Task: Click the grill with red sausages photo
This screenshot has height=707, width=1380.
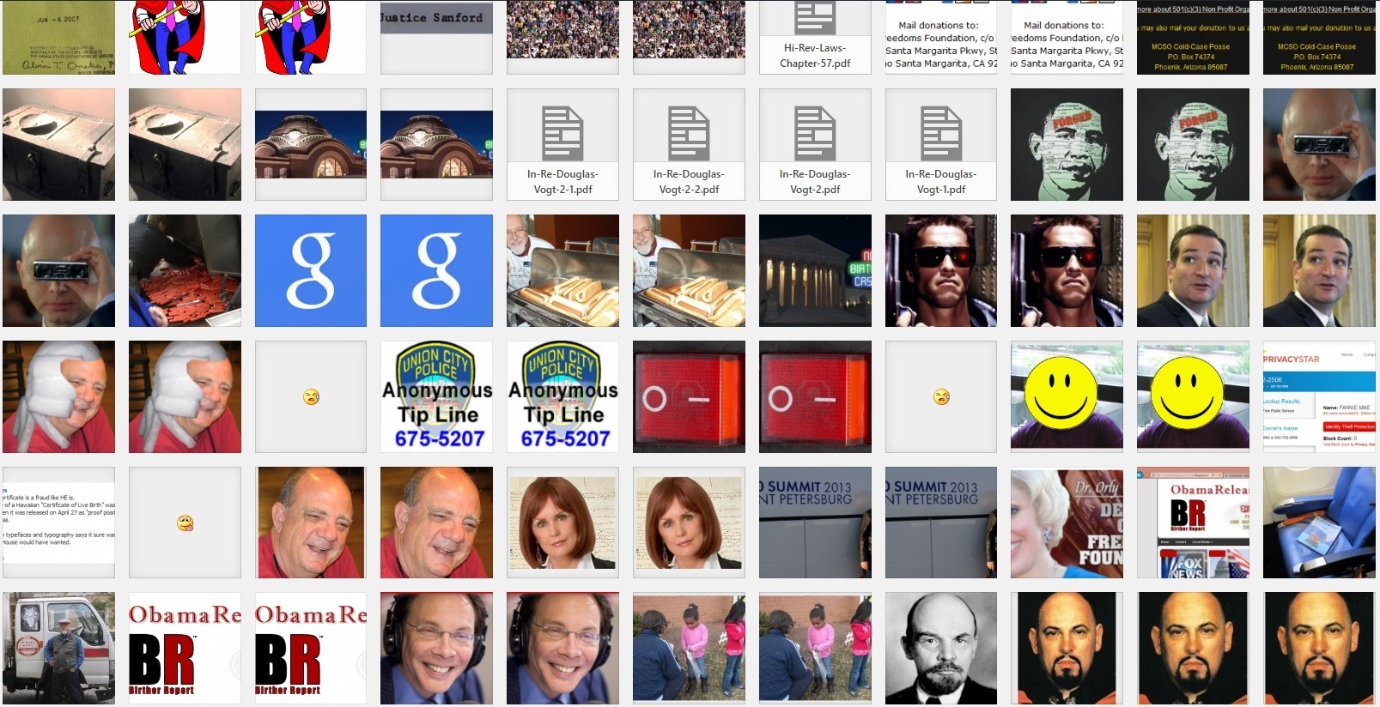Action: (x=185, y=270)
